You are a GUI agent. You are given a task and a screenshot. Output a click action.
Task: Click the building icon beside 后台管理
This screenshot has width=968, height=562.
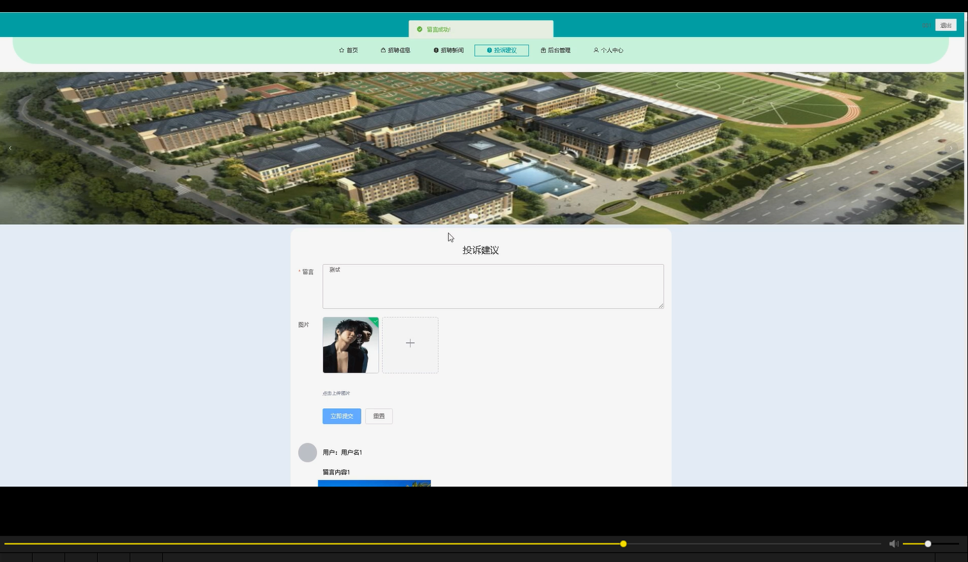pos(542,50)
